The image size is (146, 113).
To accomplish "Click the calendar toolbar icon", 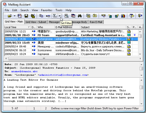I will pyautogui.click(x=73, y=16).
